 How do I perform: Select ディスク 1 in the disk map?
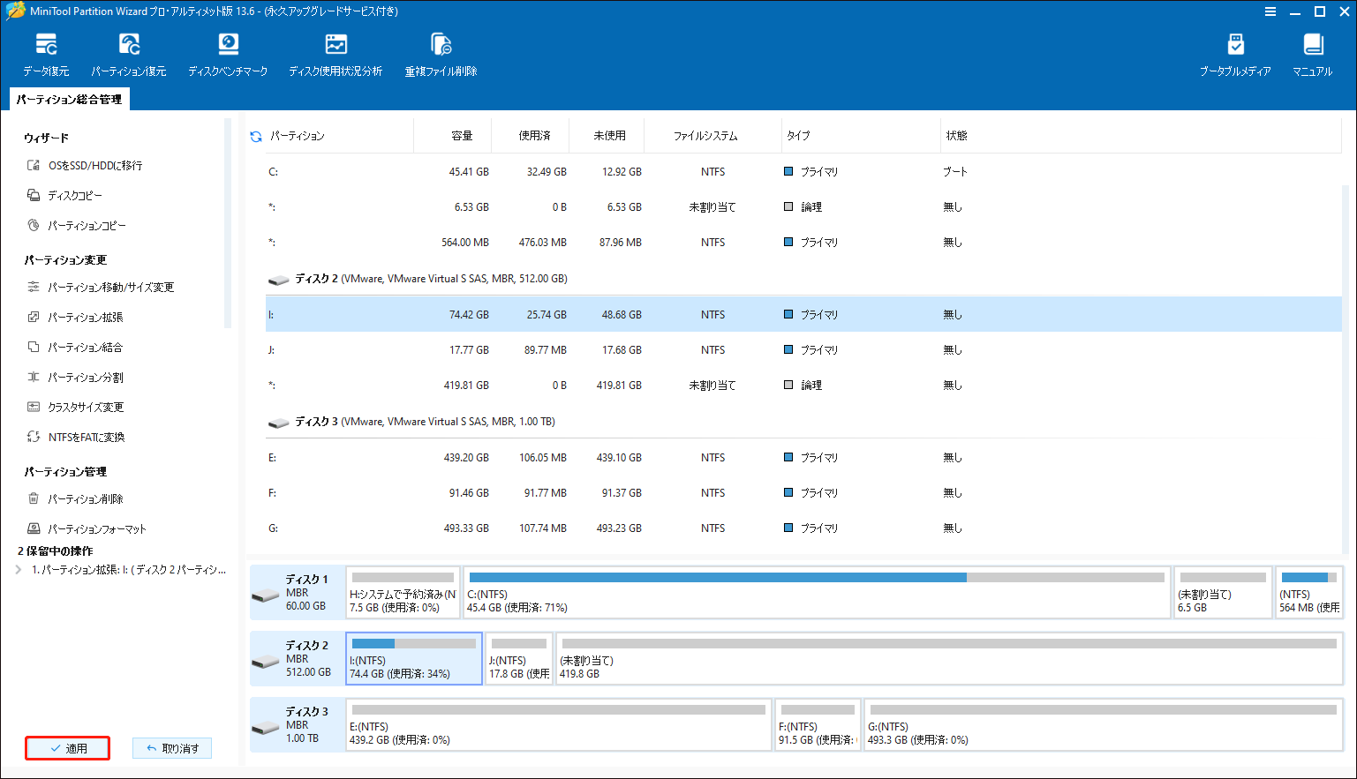click(298, 592)
